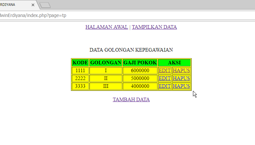This screenshot has width=255, height=145.
Task: Click the cell with kode 3333
Action: [80, 86]
